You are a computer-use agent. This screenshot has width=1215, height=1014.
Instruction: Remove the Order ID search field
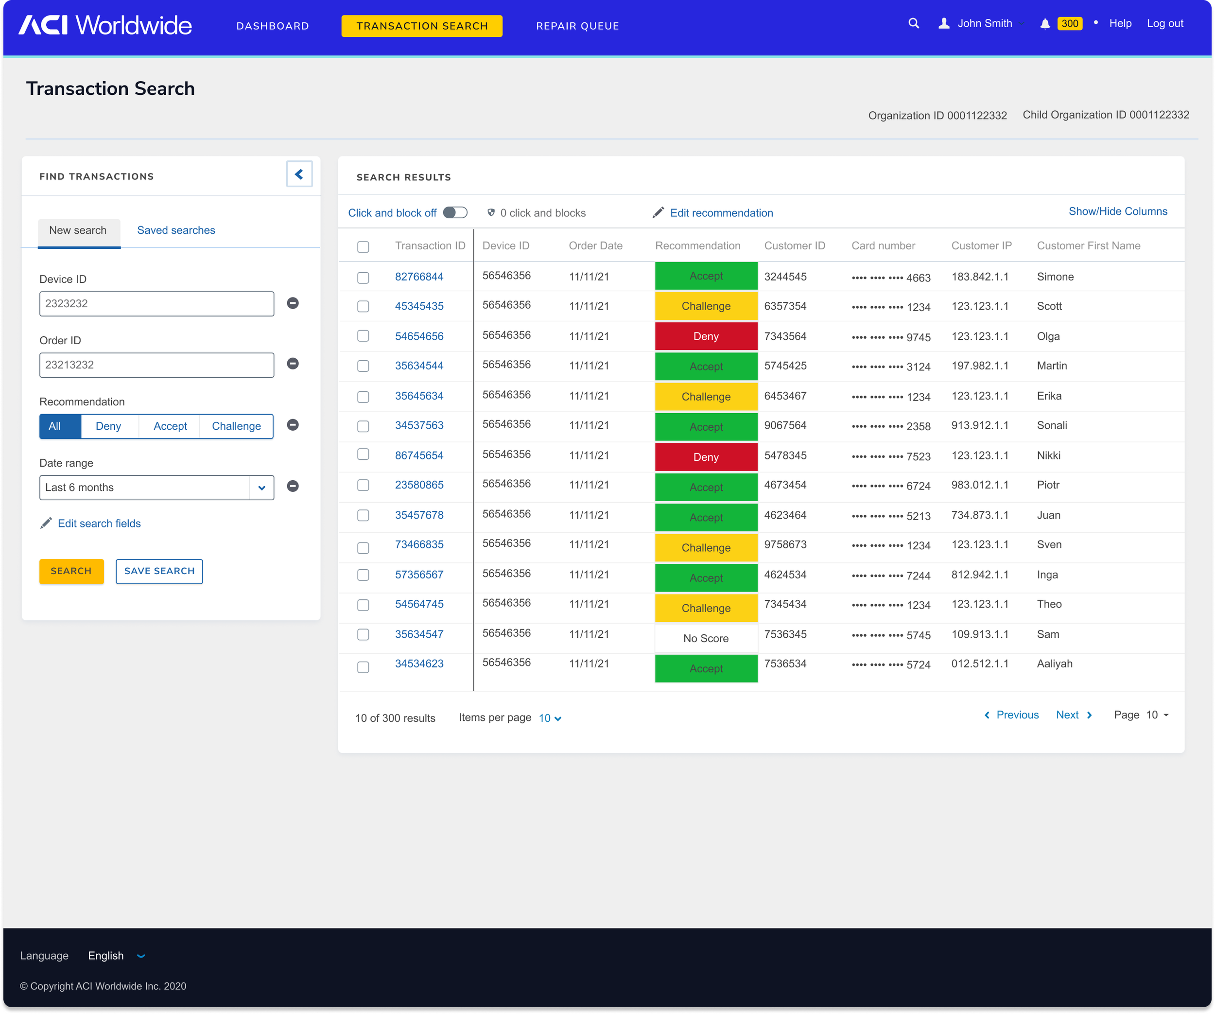pyautogui.click(x=293, y=364)
